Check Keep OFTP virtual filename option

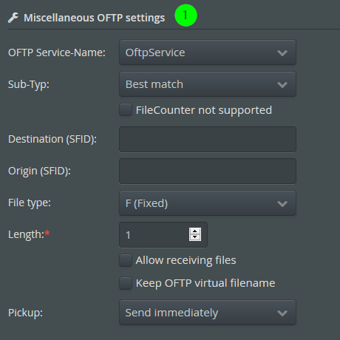[x=126, y=283]
